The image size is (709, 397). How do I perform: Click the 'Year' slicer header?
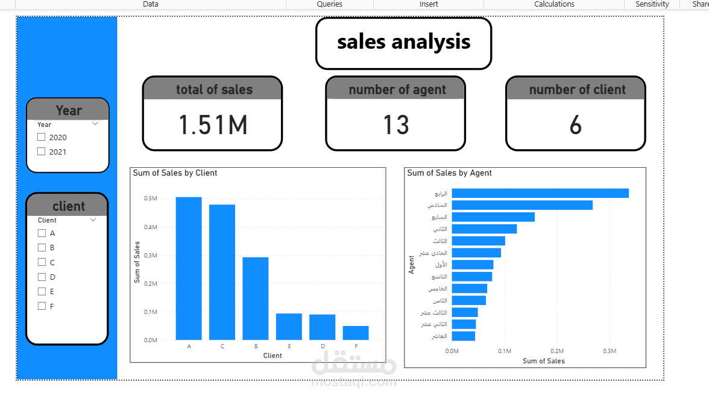click(68, 111)
